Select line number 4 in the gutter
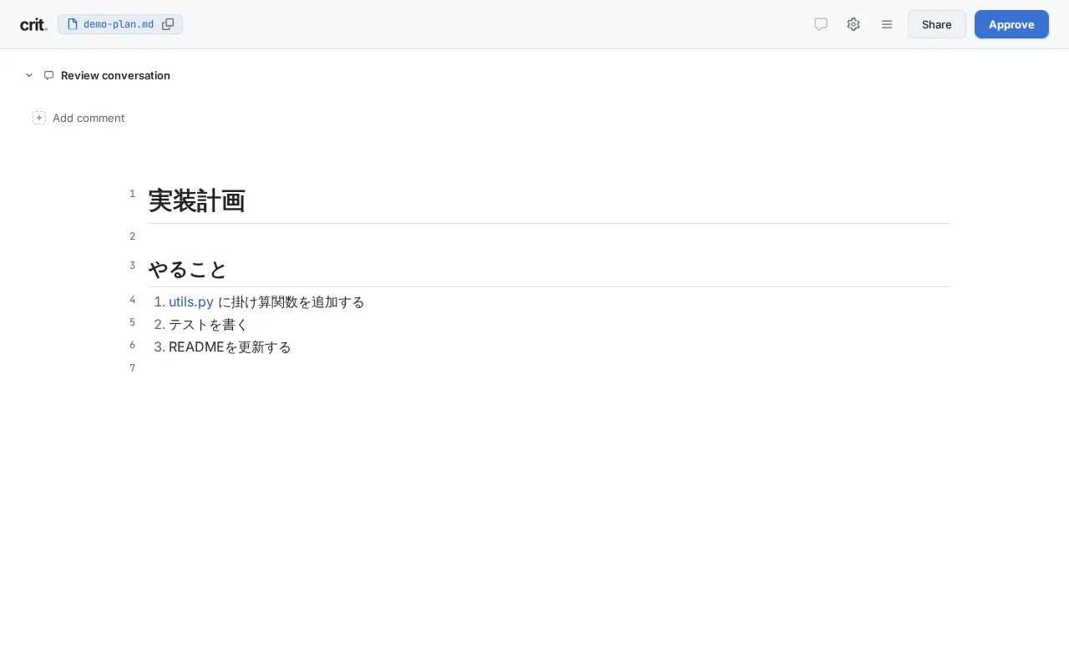 click(132, 300)
